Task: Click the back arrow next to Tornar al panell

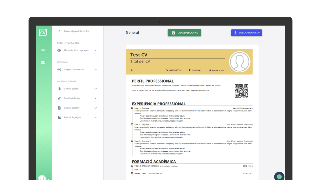Action: [59, 31]
